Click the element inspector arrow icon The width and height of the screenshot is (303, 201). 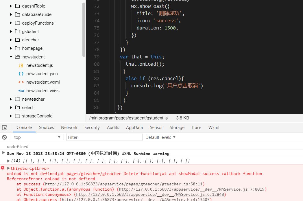tap(4, 128)
